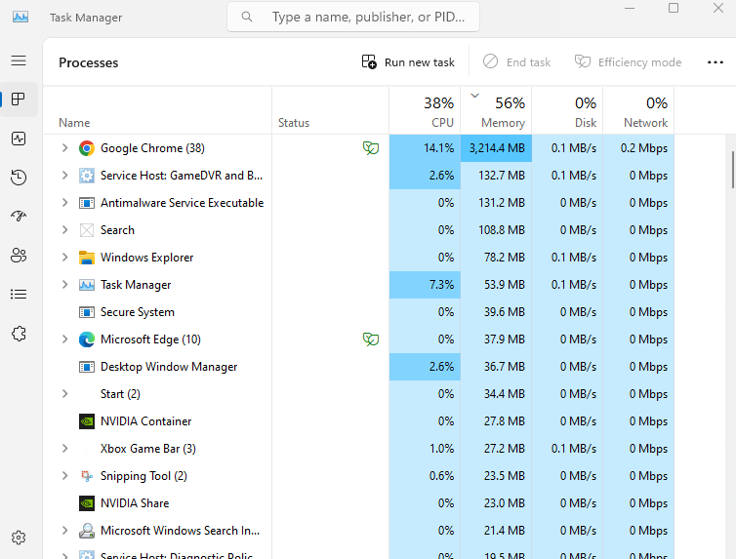Open Task Manager settings gear

coord(19,538)
